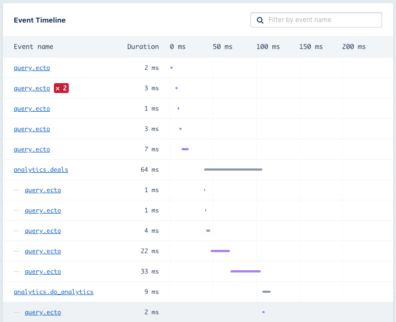
Task: Open nested query.ecto link with 33 ms
Action: pos(43,271)
